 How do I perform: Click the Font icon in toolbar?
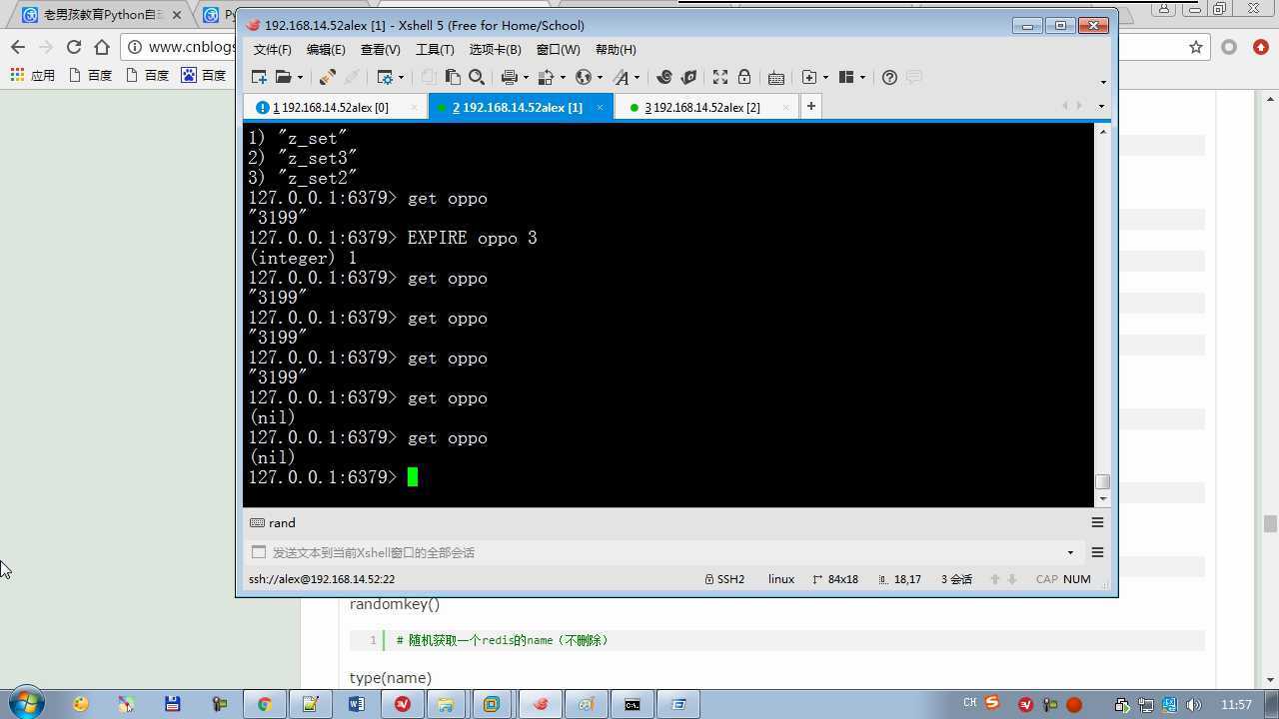point(621,77)
